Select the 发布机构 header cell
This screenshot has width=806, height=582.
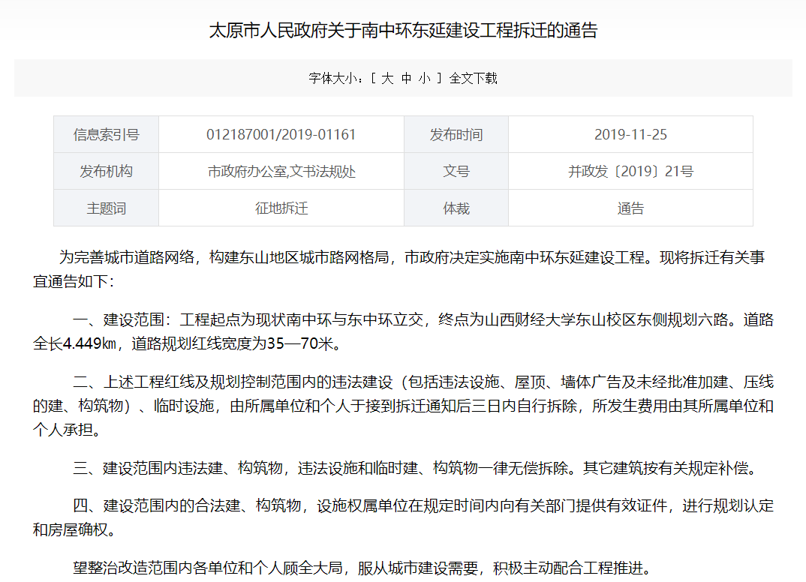point(106,172)
